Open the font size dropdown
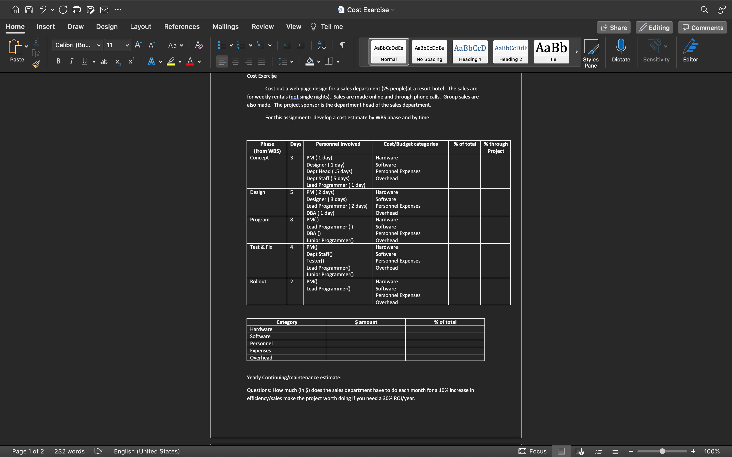732x457 pixels. click(x=127, y=45)
